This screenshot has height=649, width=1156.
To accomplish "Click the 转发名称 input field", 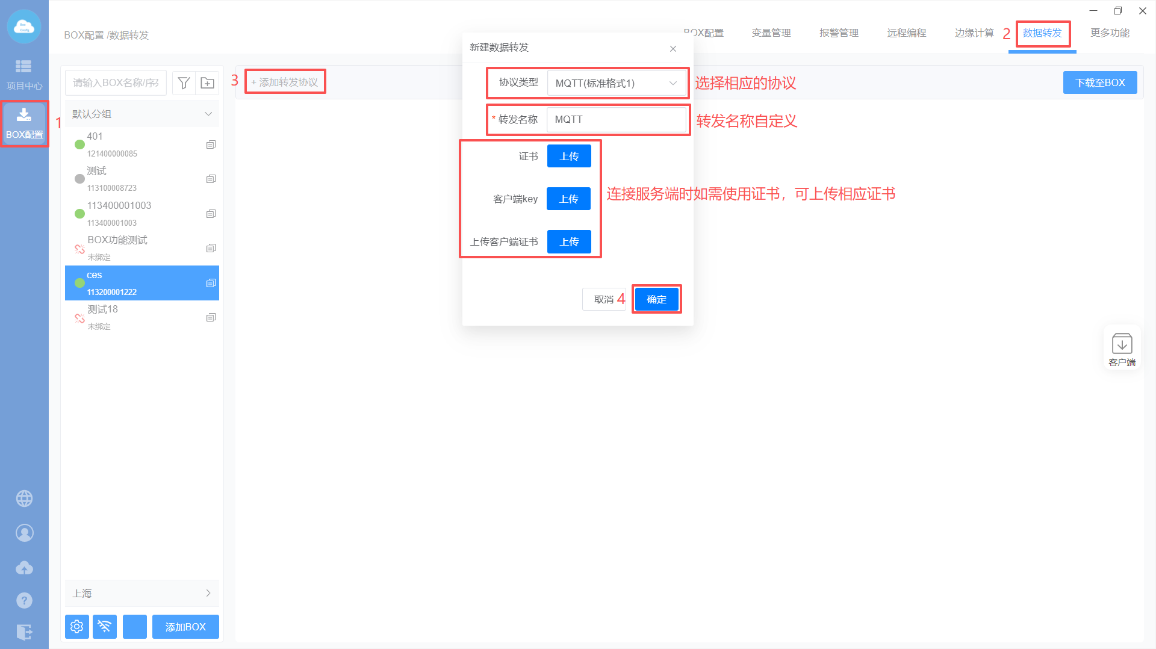I will click(x=617, y=119).
